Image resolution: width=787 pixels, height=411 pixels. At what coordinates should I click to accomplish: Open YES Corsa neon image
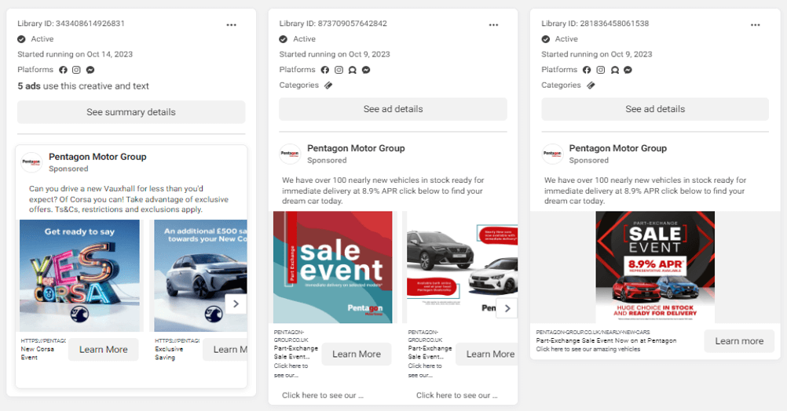79,275
